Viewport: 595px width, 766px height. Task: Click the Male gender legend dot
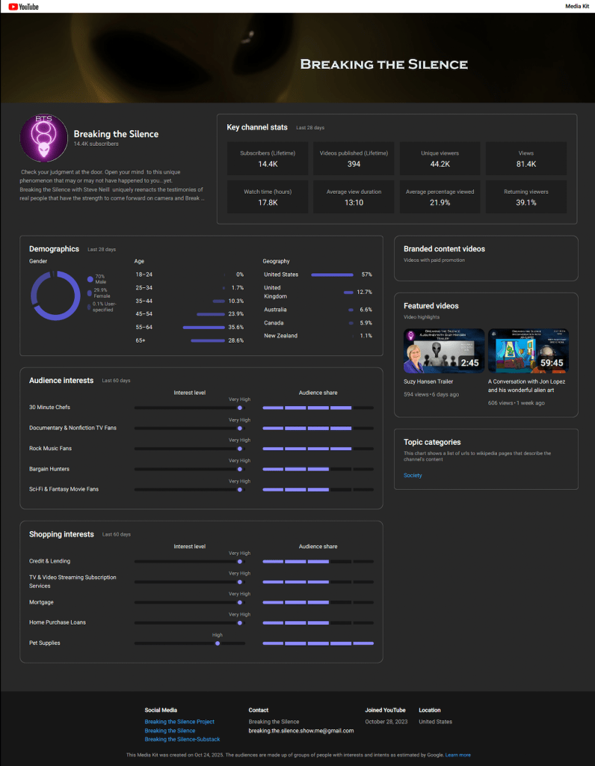pyautogui.click(x=90, y=278)
